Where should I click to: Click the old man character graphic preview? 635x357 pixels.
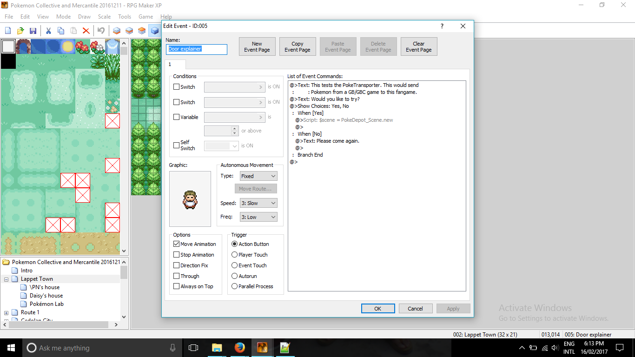190,199
